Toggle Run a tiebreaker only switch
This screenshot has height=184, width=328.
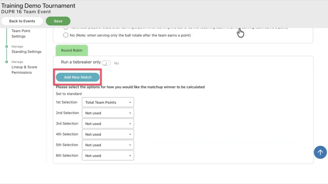pos(106,63)
